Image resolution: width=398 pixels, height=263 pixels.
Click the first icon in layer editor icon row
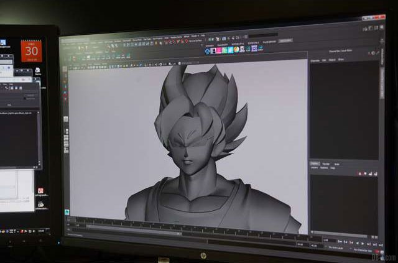pos(359,173)
